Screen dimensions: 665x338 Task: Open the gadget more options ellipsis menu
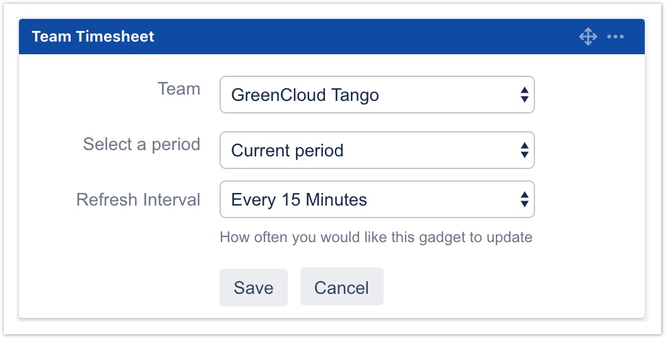click(615, 37)
